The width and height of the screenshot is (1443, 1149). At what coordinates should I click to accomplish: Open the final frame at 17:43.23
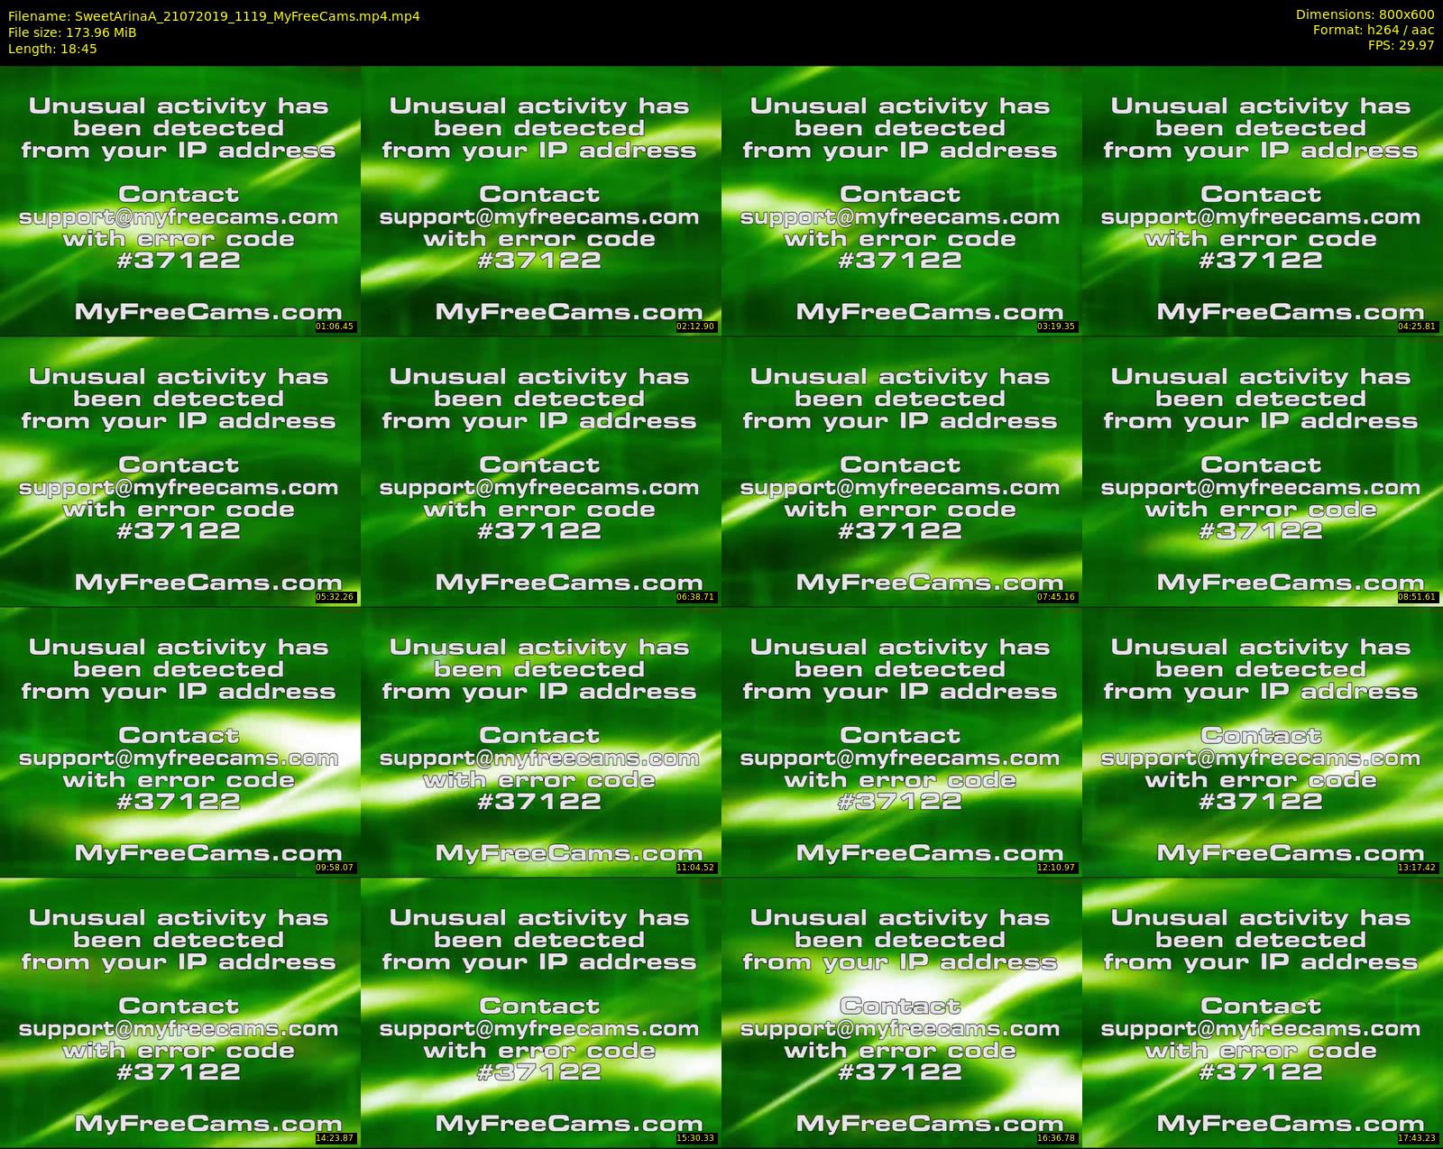pyautogui.click(x=1262, y=1012)
